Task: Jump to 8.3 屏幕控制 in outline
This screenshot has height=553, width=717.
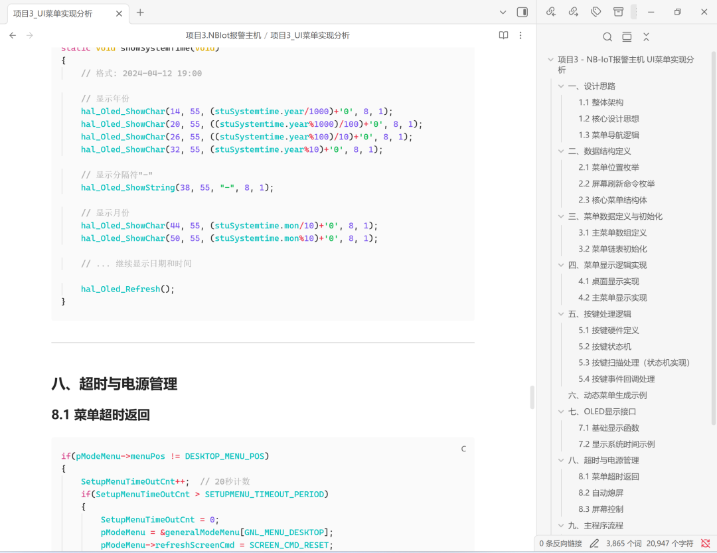Action: [601, 509]
